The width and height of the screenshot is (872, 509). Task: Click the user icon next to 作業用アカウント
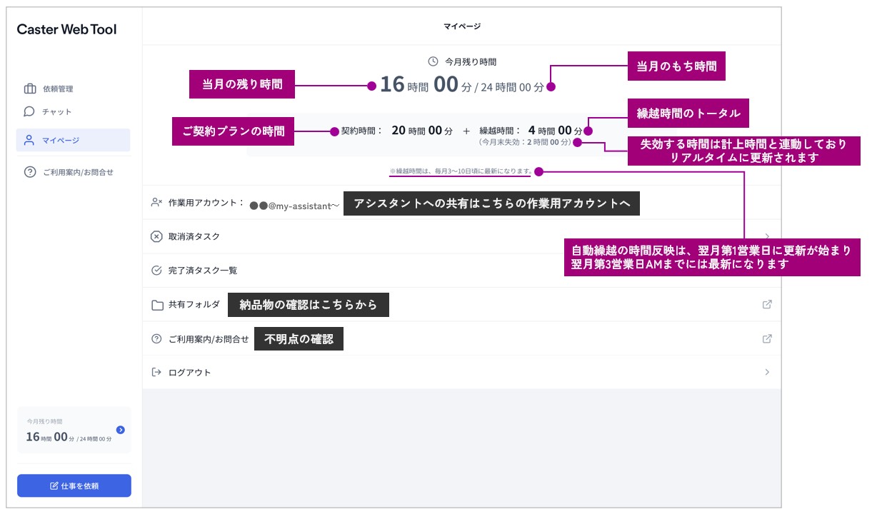pyautogui.click(x=154, y=203)
